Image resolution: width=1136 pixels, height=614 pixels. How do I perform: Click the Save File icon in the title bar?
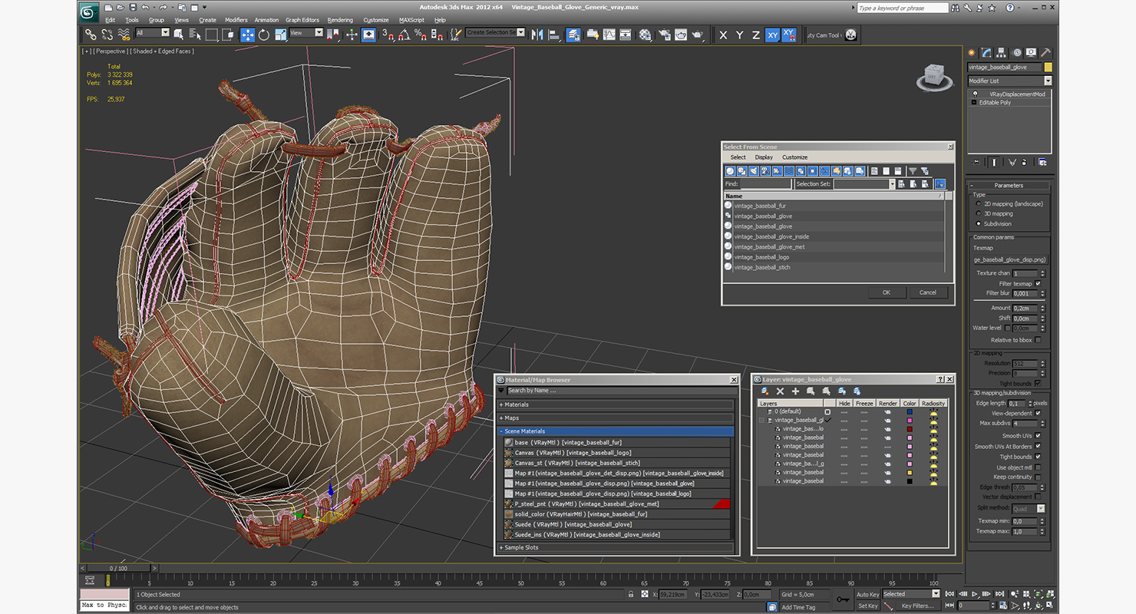[132, 7]
